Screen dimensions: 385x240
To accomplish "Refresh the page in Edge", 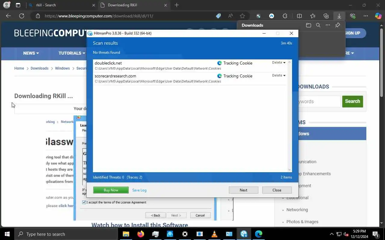I will coord(22,16).
